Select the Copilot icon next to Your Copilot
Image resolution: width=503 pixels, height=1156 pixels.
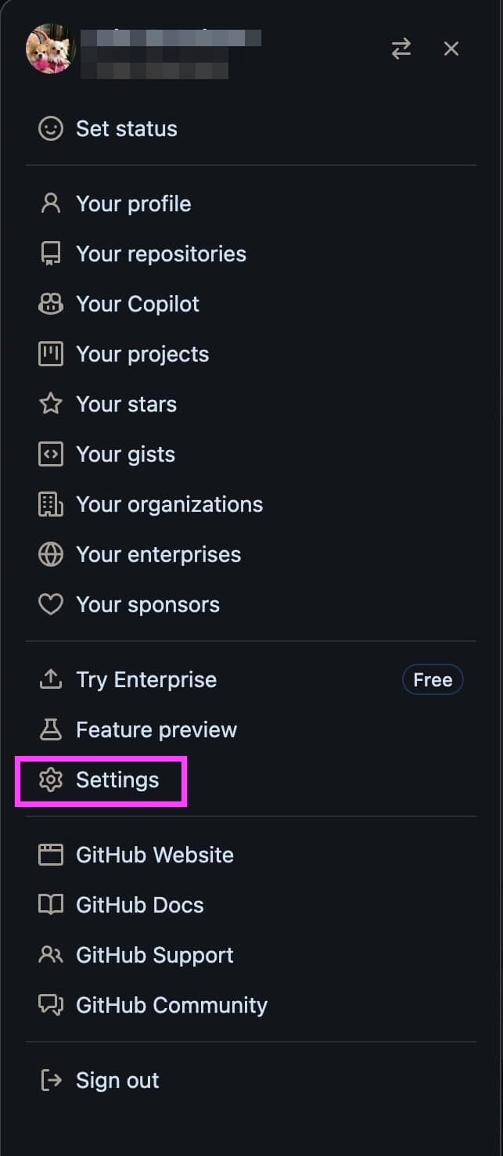pyautogui.click(x=50, y=304)
